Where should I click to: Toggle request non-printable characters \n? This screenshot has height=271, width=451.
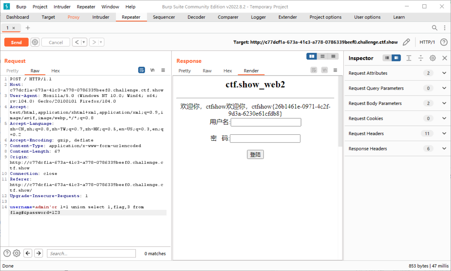[x=152, y=70]
